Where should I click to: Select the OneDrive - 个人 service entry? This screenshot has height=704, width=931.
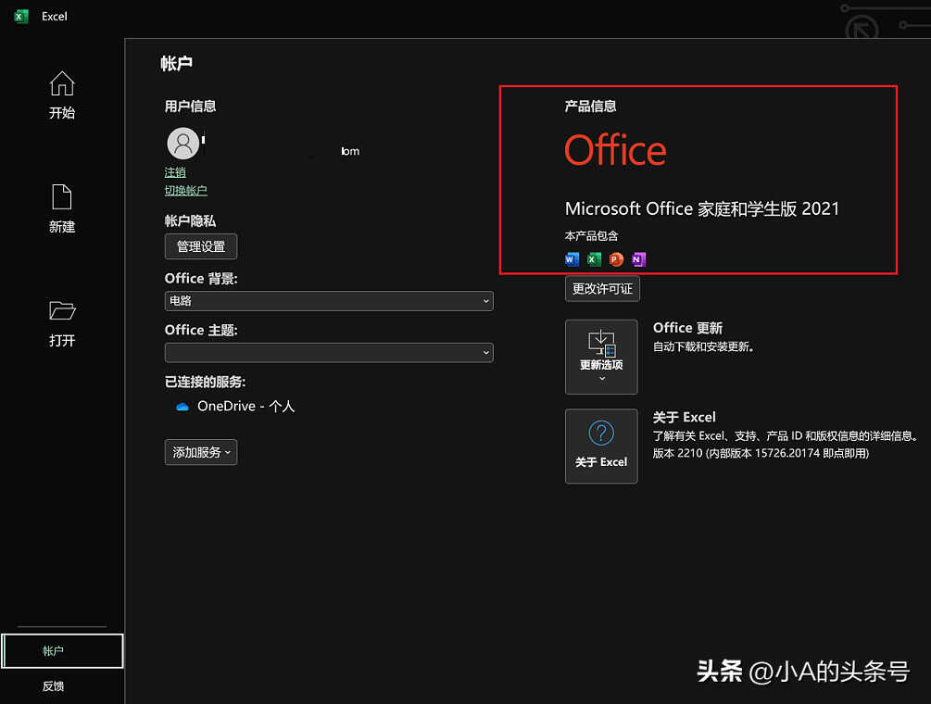[x=235, y=407]
